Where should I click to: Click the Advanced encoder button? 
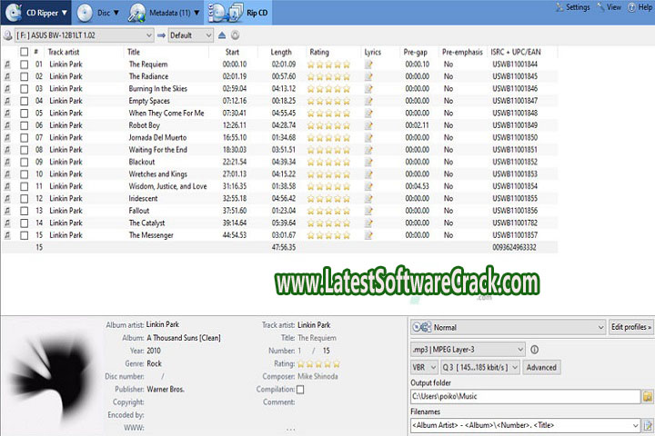(x=541, y=367)
